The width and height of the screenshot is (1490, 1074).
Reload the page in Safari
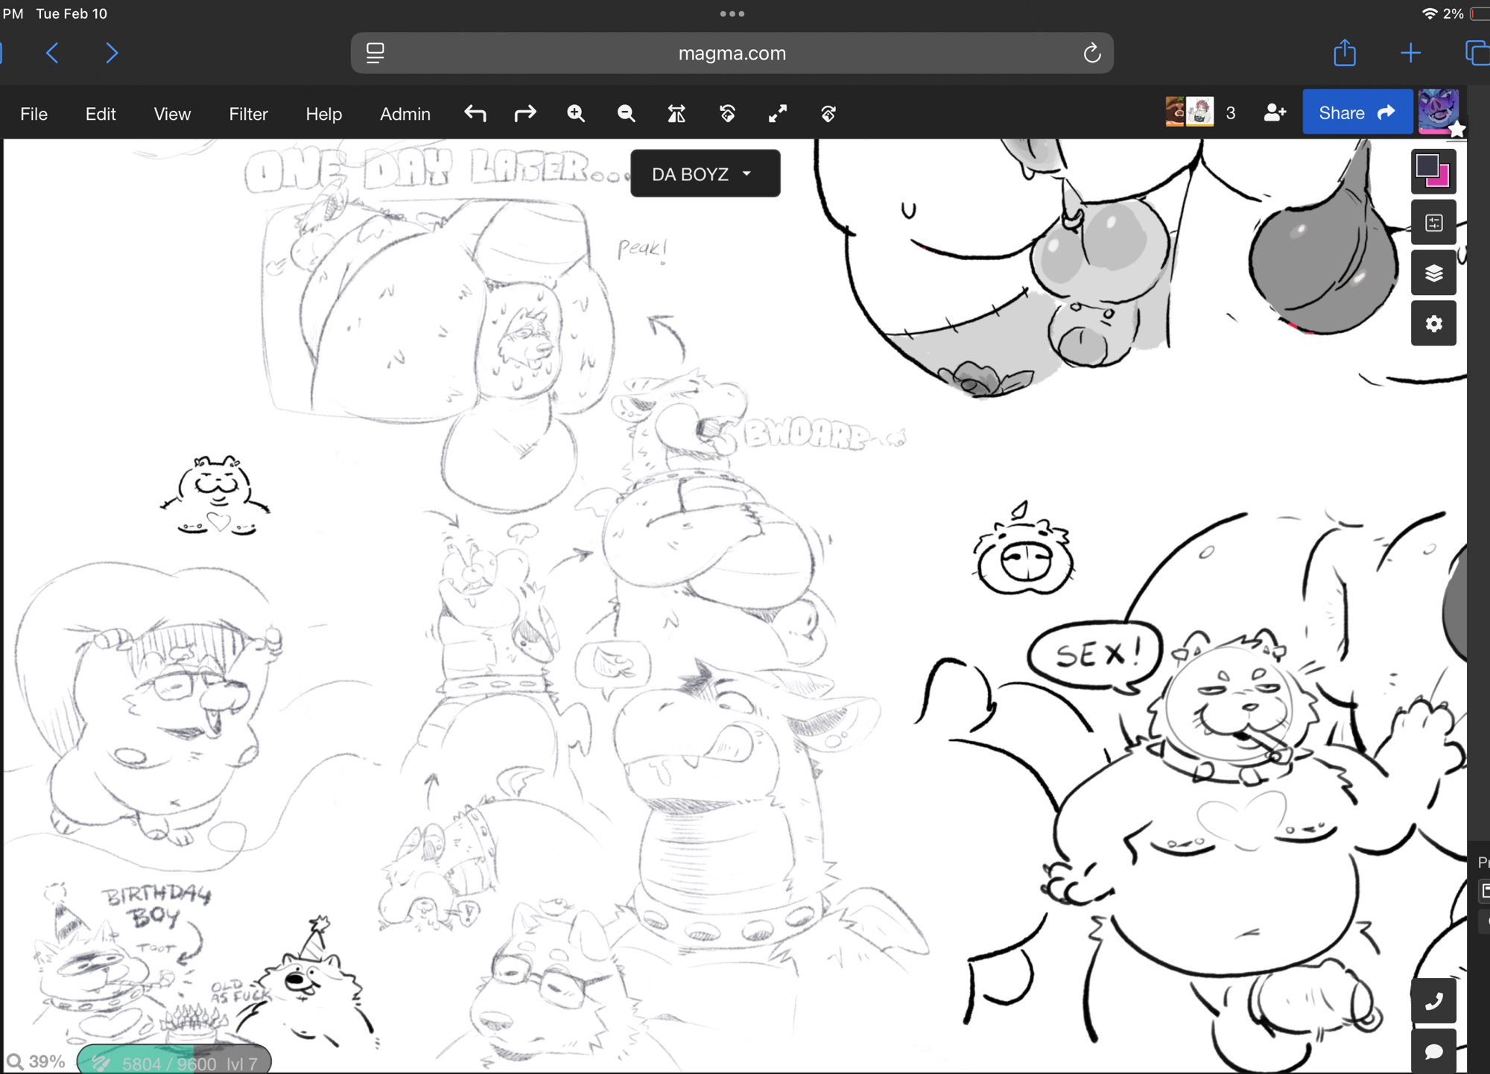coord(1091,54)
